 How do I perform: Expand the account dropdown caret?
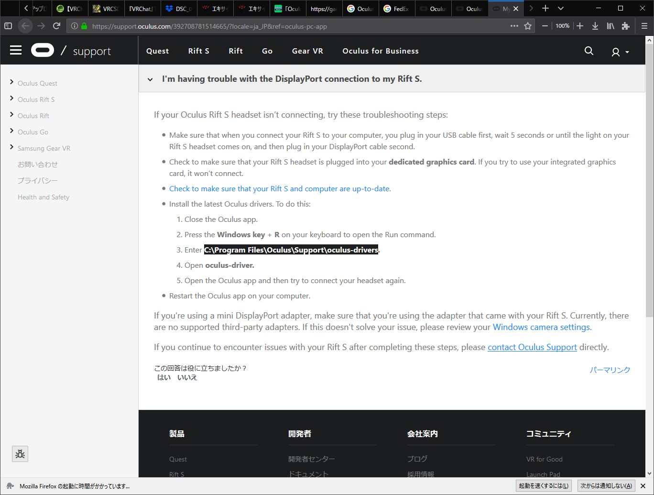[627, 52]
